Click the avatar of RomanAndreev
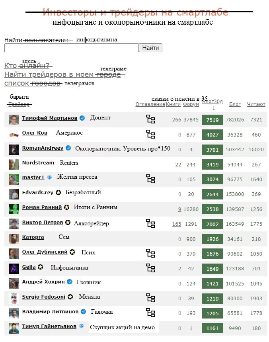The image size is (269, 342). point(14,149)
